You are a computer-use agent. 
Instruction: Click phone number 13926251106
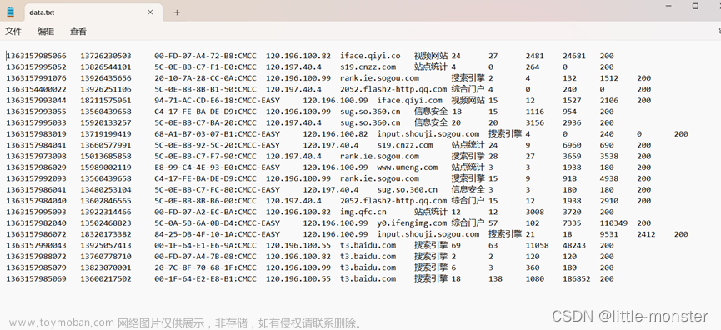(106, 89)
